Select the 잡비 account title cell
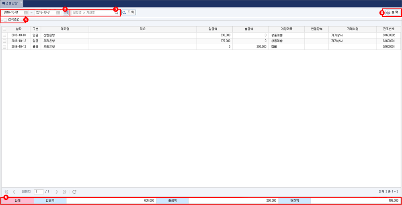 pos(287,47)
